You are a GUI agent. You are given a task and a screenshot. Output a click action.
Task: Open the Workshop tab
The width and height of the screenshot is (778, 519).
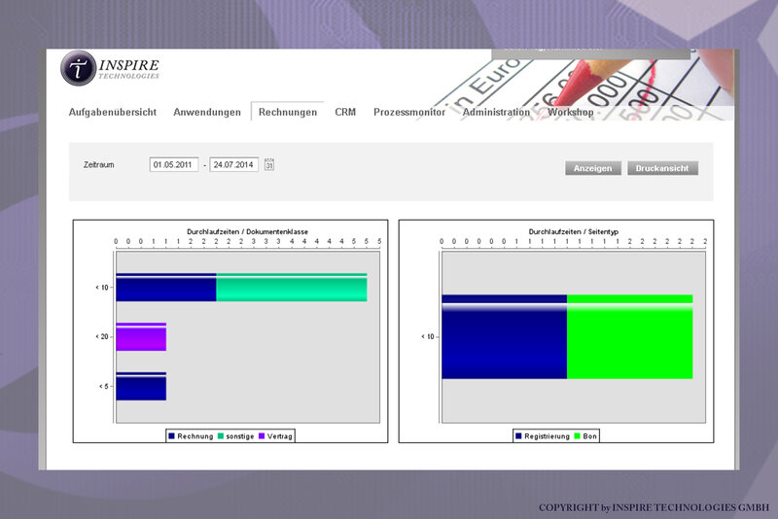571,112
